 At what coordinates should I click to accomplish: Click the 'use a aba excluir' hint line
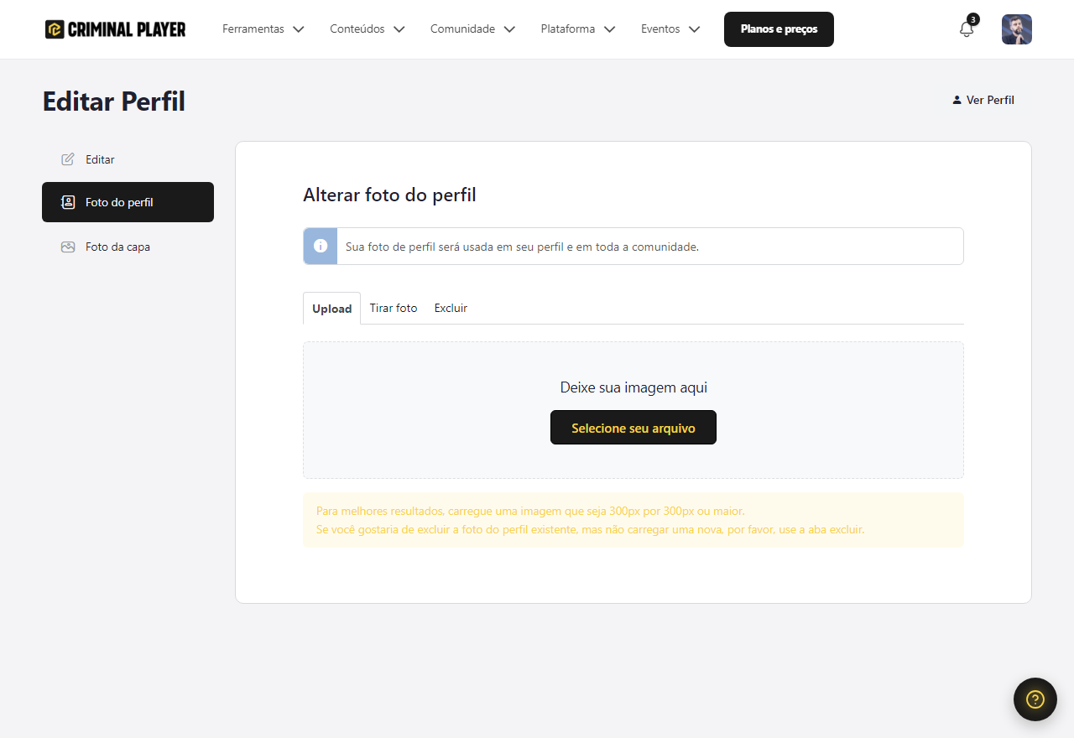tap(590, 530)
